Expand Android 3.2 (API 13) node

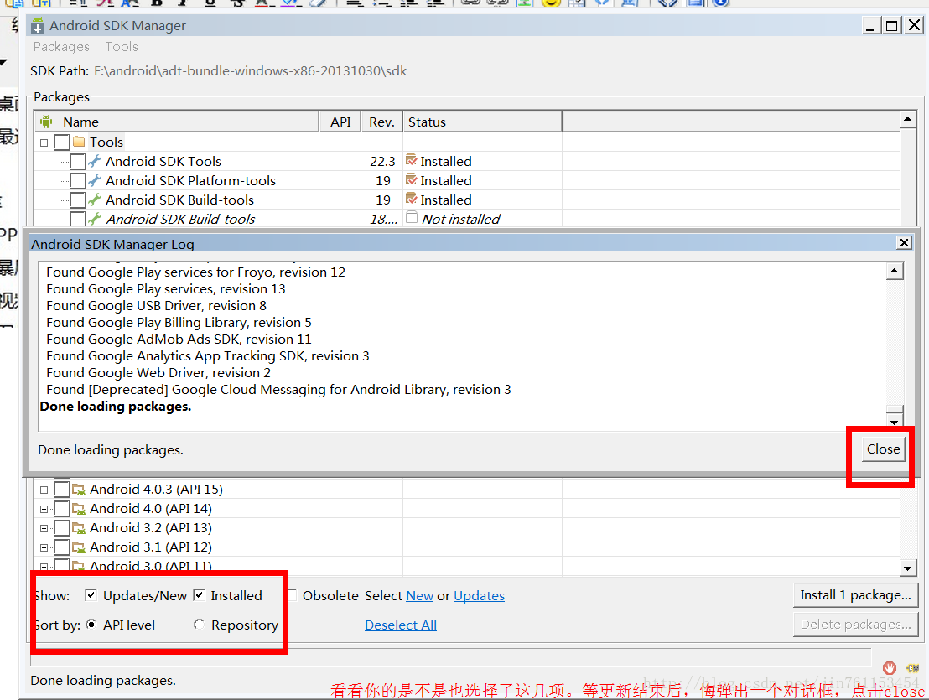[44, 528]
